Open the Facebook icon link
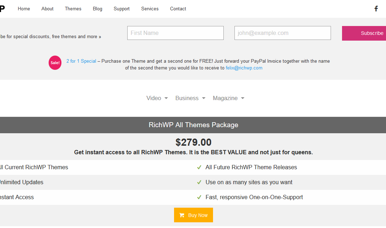Screen dimensions: 386x228 (376, 9)
